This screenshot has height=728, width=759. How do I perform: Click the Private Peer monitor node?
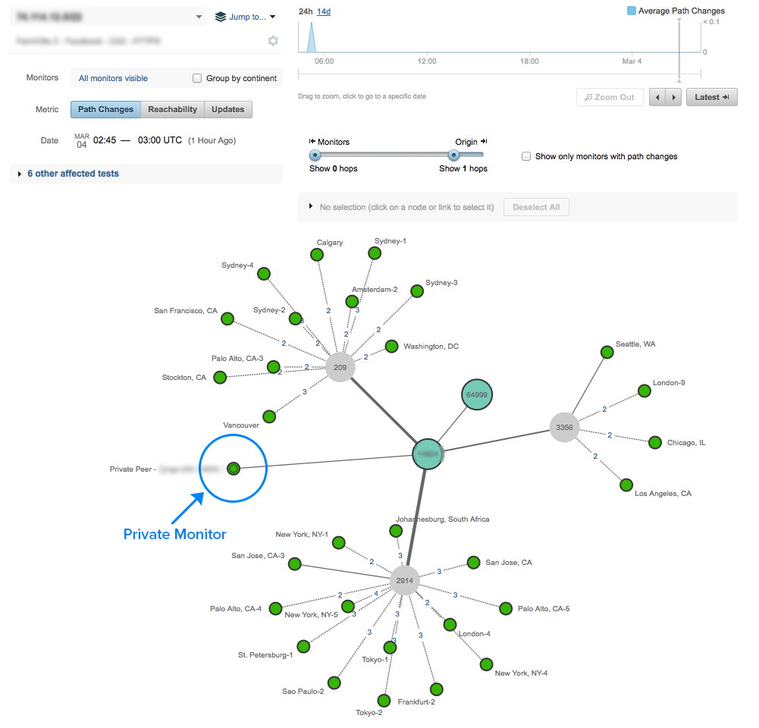point(234,469)
